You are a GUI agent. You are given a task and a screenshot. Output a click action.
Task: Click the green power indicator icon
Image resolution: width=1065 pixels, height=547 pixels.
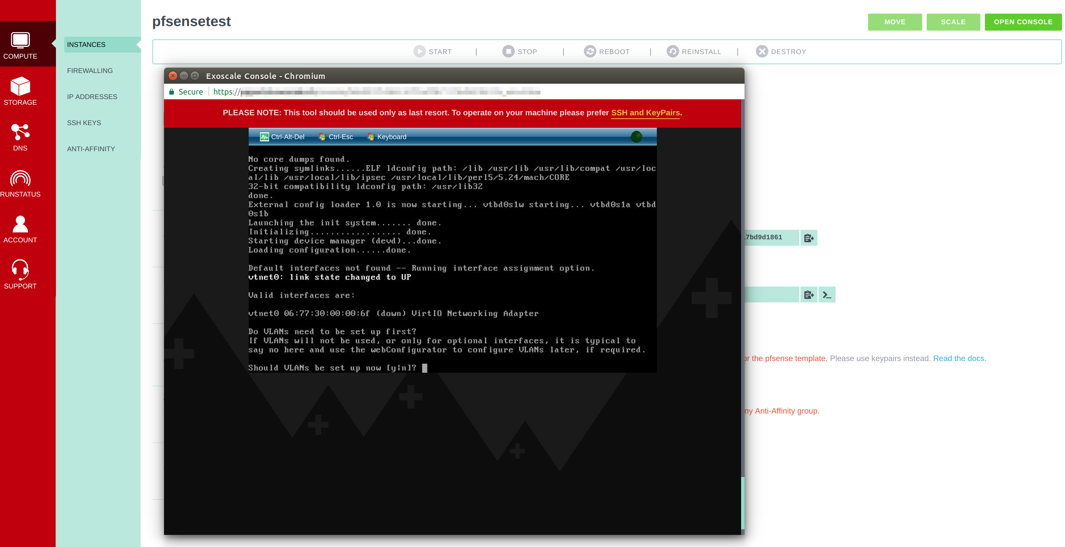[x=636, y=137]
